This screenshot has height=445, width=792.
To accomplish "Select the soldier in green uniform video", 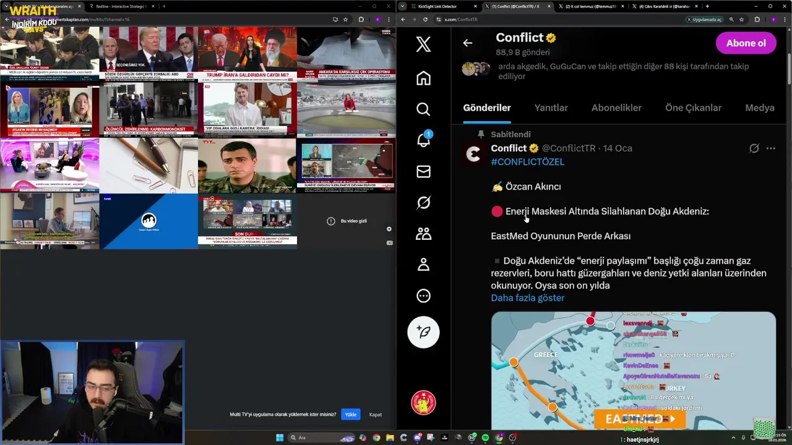I will point(247,165).
